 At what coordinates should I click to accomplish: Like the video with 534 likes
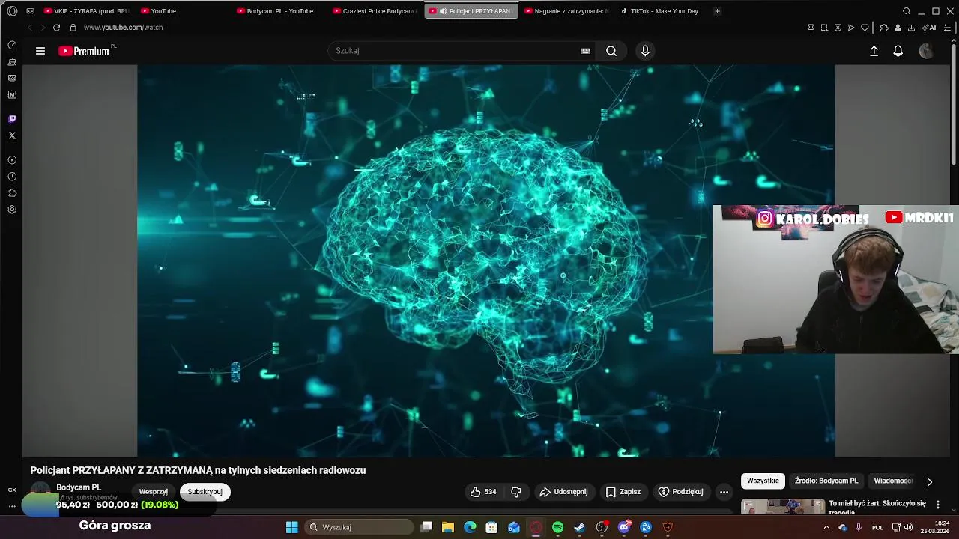coord(483,492)
